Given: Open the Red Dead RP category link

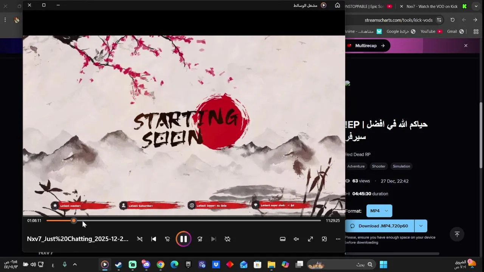Looking at the screenshot, I should (x=358, y=155).
